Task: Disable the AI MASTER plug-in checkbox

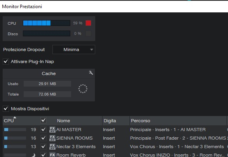Action: [x=44, y=130]
